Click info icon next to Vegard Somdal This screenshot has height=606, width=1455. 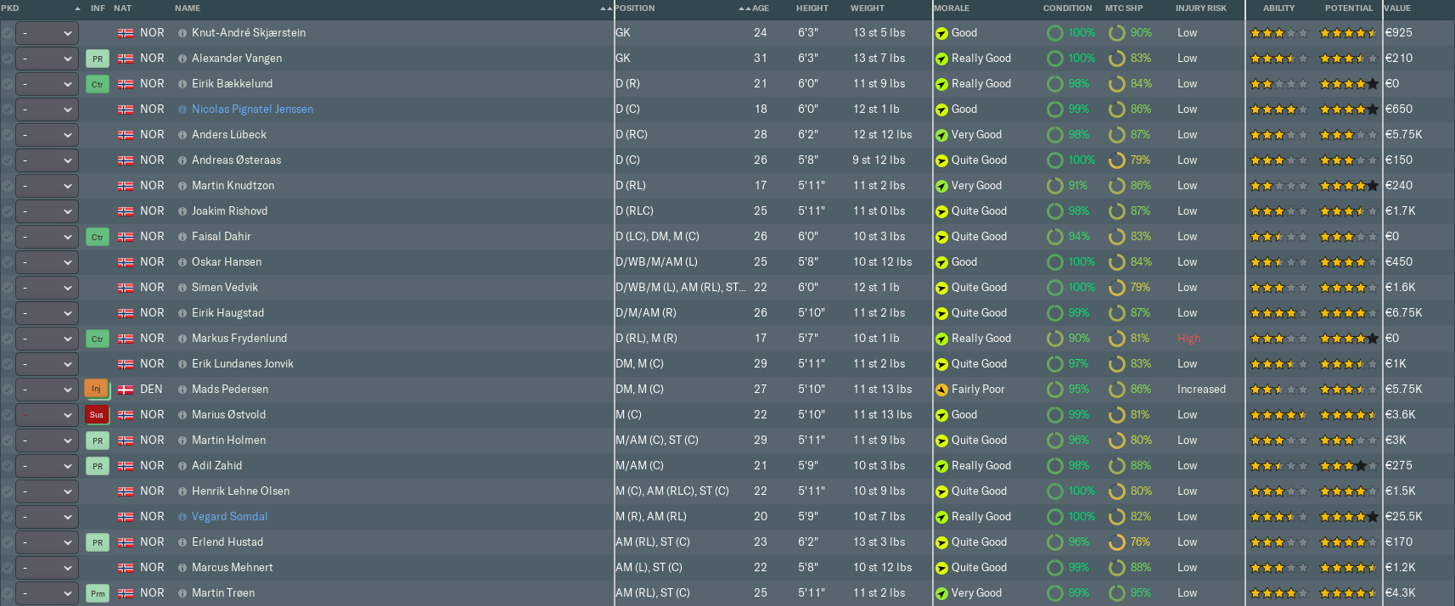coord(183,517)
